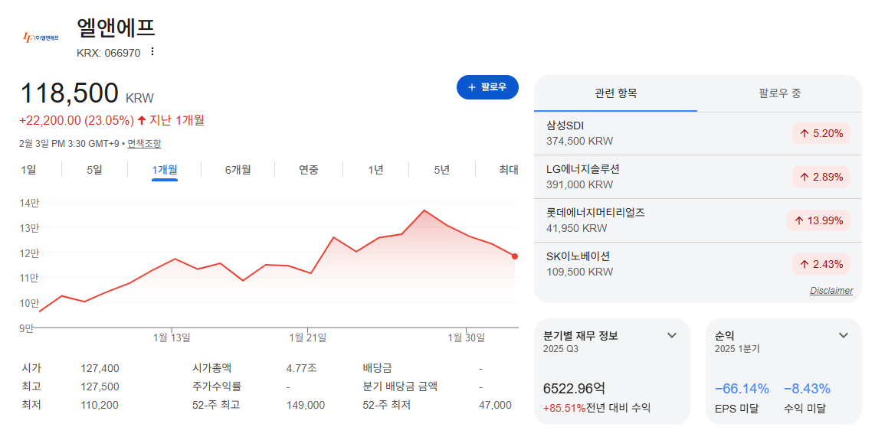This screenshot has height=437, width=875.
Task: Click the KRX: 066970 ticker text
Action: coord(108,53)
